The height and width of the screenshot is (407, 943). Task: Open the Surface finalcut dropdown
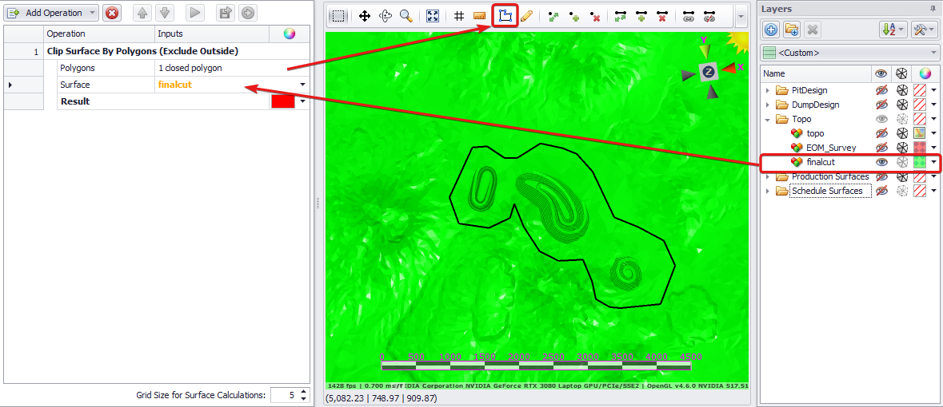(302, 85)
